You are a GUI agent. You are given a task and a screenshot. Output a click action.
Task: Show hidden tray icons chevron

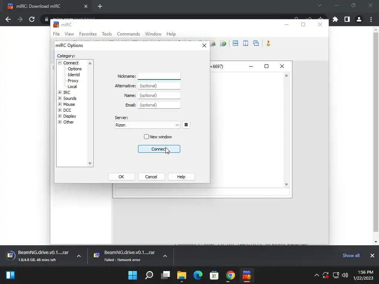[x=317, y=275]
